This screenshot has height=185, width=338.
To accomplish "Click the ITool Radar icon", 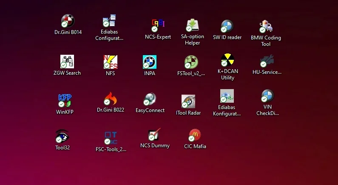I will click(x=188, y=101).
